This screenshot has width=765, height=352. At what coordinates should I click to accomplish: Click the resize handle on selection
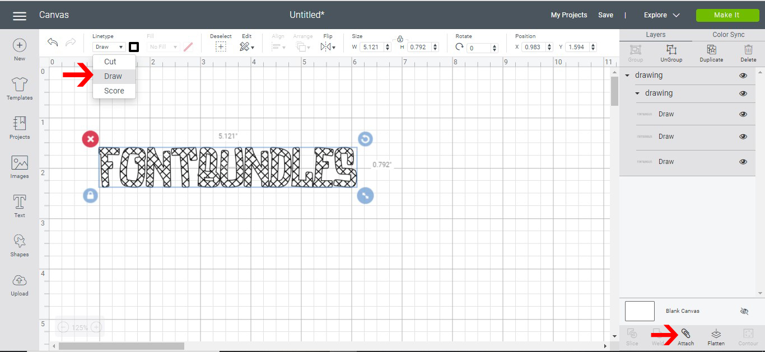[x=365, y=195]
